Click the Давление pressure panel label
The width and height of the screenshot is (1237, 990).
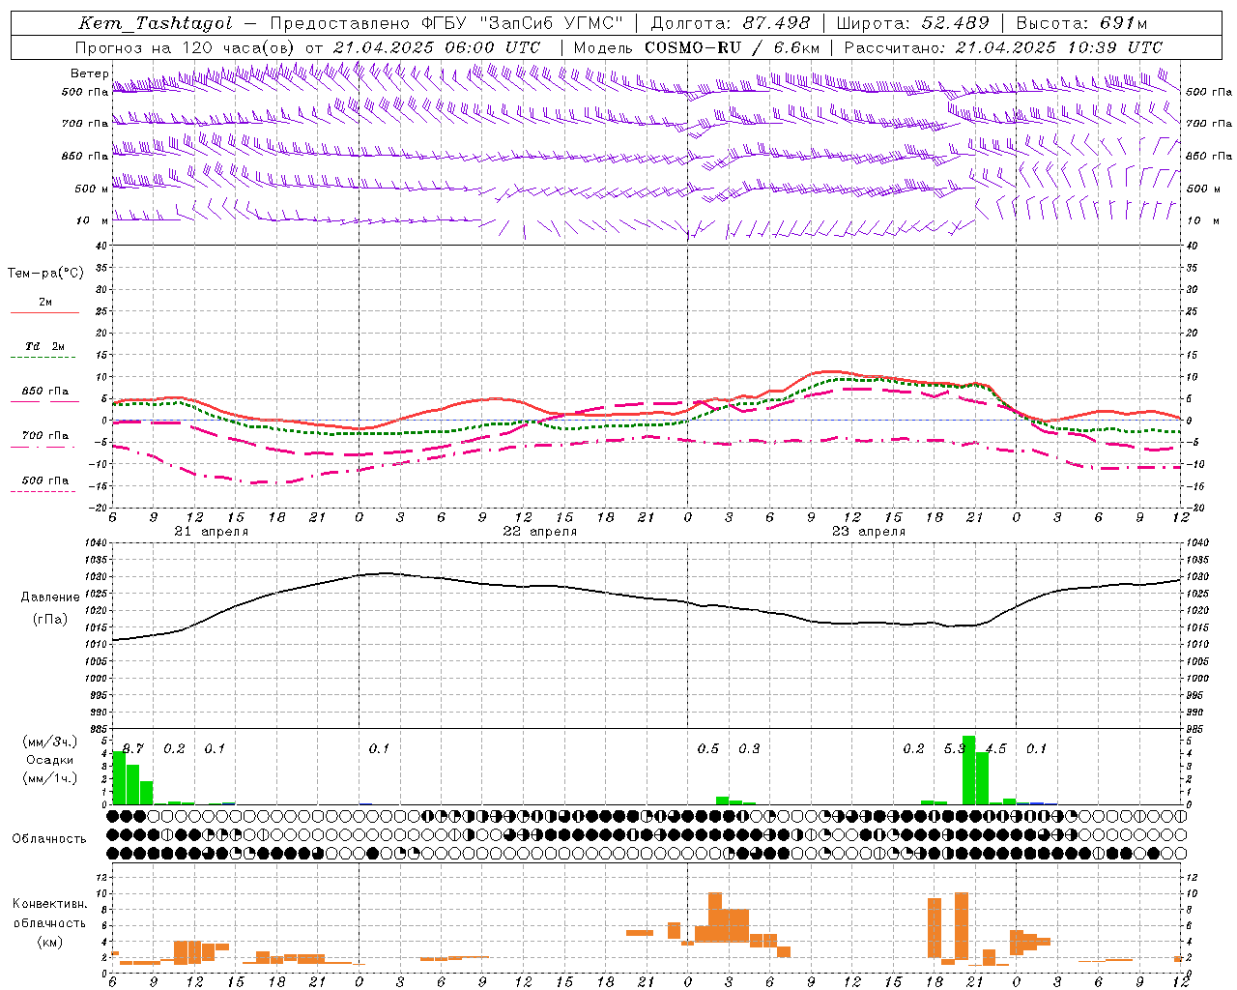(x=50, y=597)
